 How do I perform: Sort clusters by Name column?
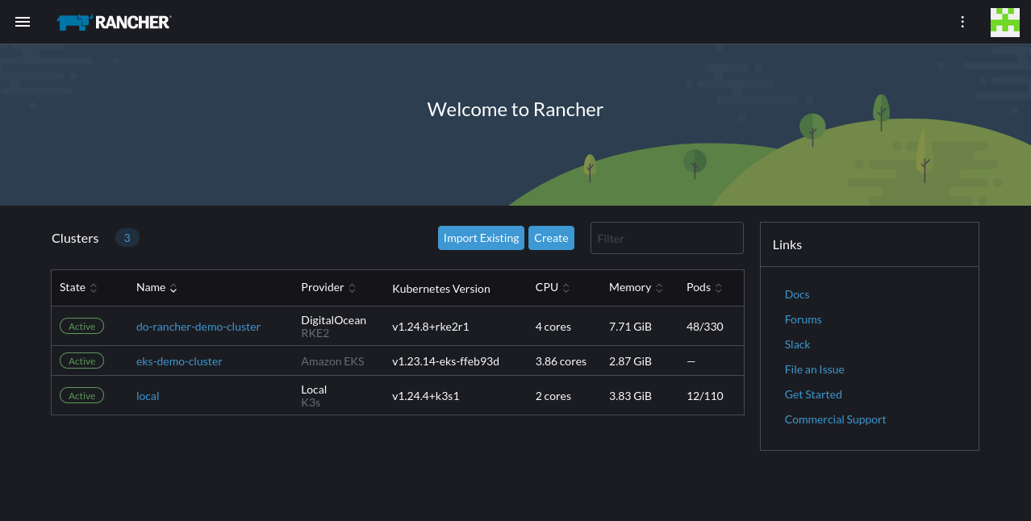click(x=157, y=288)
